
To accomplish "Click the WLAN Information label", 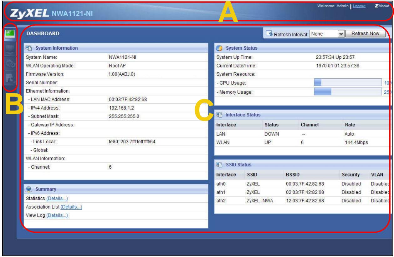I will [45, 159].
